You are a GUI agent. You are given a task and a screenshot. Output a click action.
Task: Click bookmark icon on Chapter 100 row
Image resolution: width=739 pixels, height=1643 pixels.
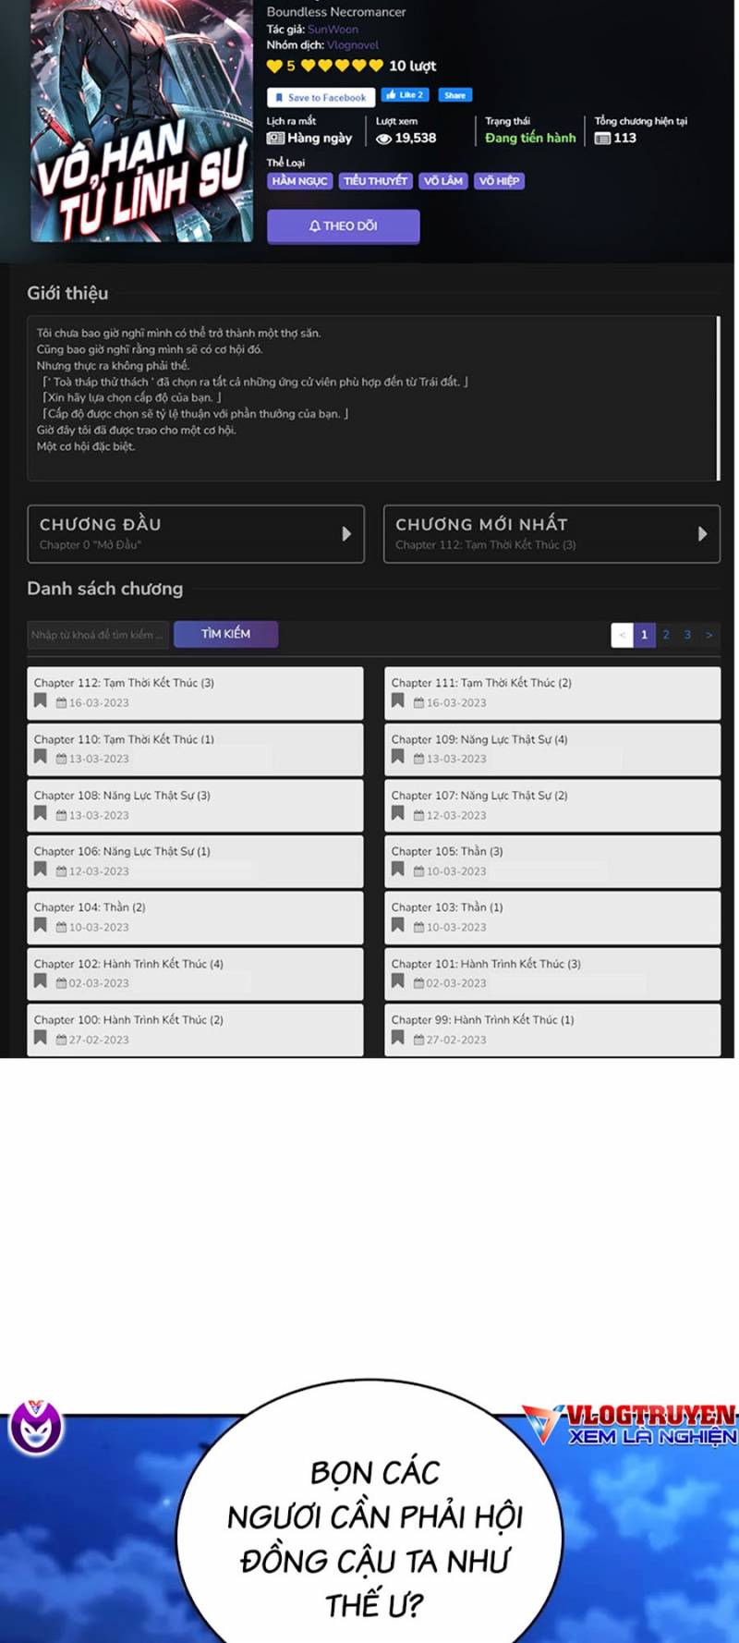[40, 1037]
